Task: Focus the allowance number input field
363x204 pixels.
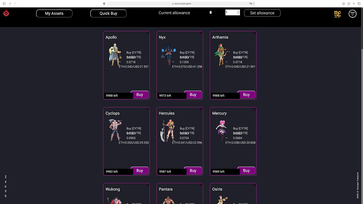Action: click(233, 12)
